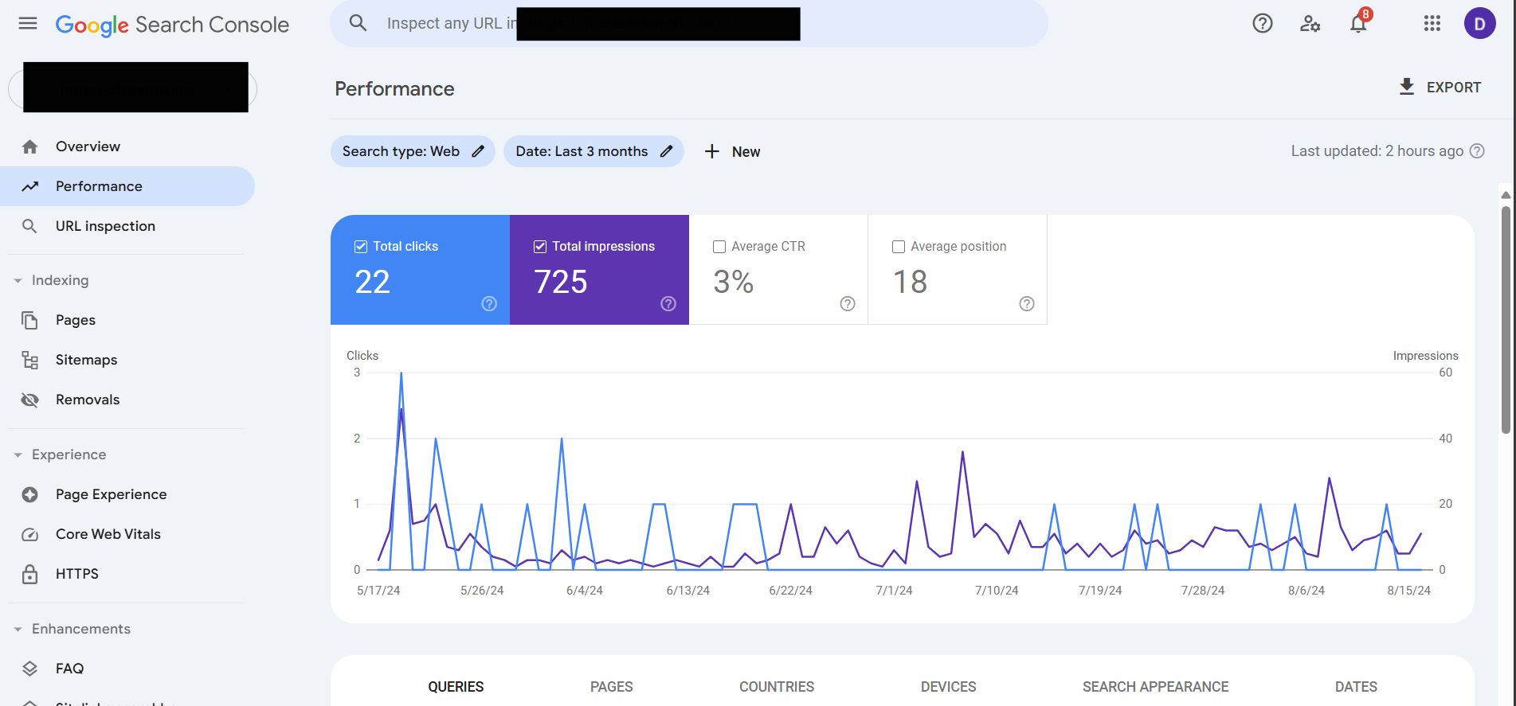Click the Removals hidden-eye icon
Image resolution: width=1516 pixels, height=706 pixels.
(30, 400)
